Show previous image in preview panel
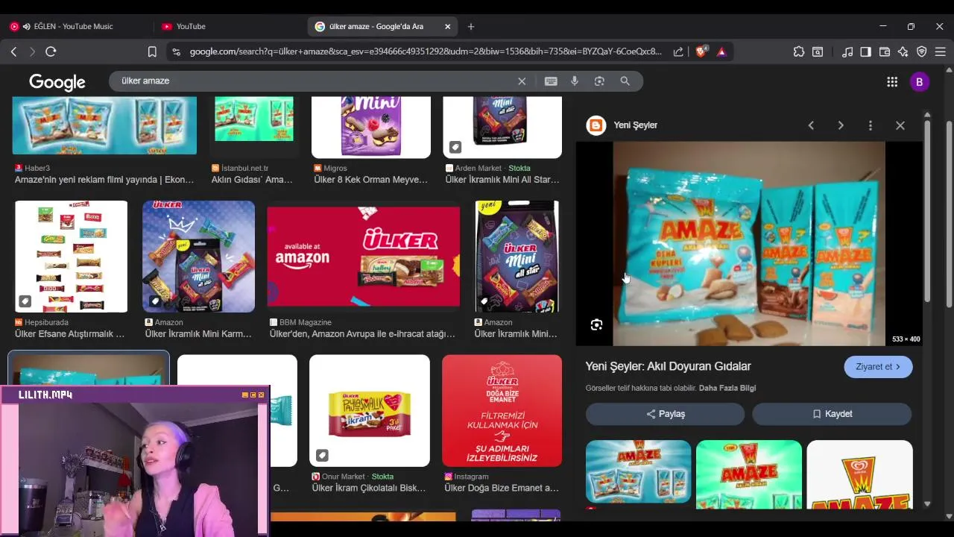Viewport: 954px width, 537px height. coord(811,125)
